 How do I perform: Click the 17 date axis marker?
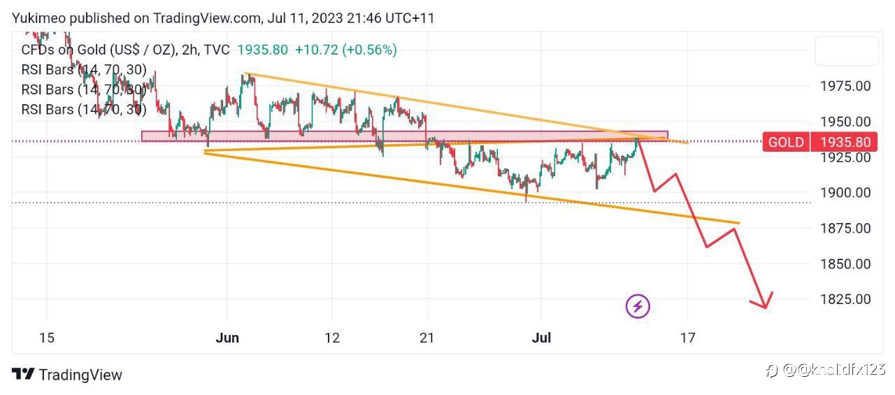coord(687,338)
